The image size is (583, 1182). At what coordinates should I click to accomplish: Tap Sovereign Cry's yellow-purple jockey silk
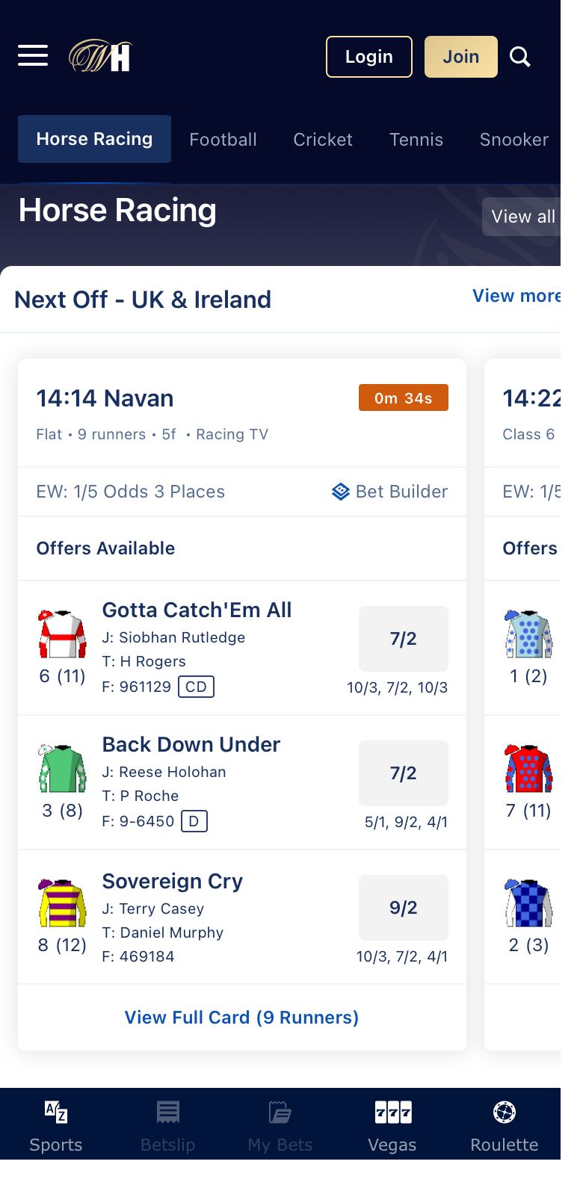[62, 903]
